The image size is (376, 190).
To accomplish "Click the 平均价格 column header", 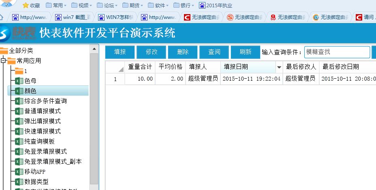I will (x=171, y=67).
